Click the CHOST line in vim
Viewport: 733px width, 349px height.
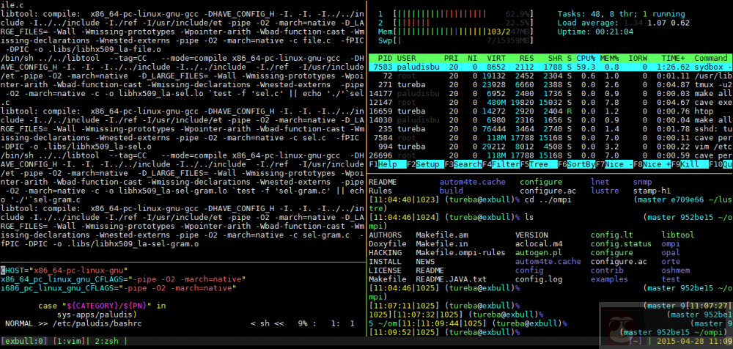point(64,271)
